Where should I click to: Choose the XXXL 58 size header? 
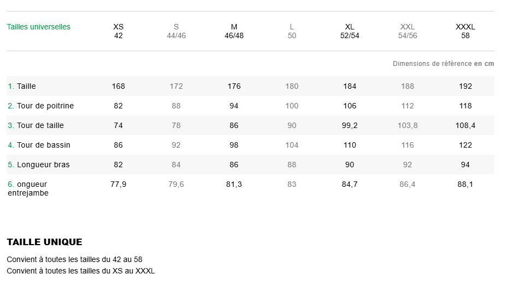pyautogui.click(x=465, y=31)
